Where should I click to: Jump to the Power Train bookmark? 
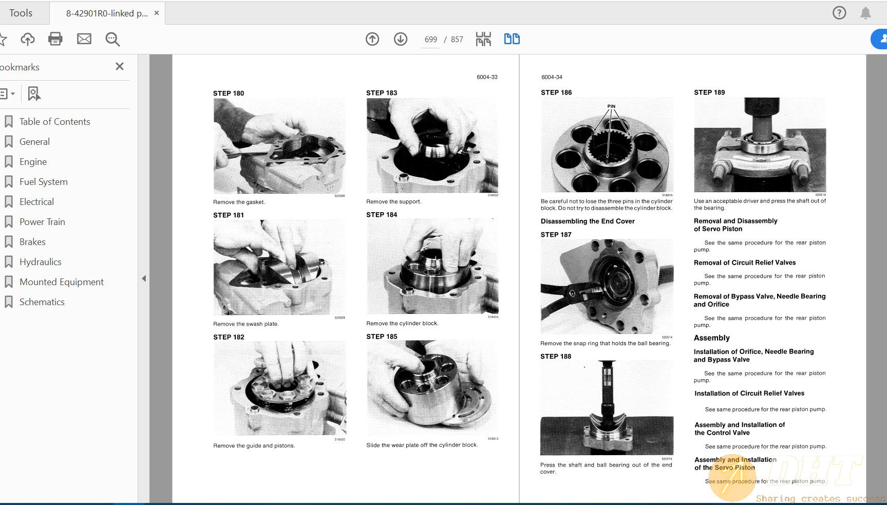click(x=42, y=222)
